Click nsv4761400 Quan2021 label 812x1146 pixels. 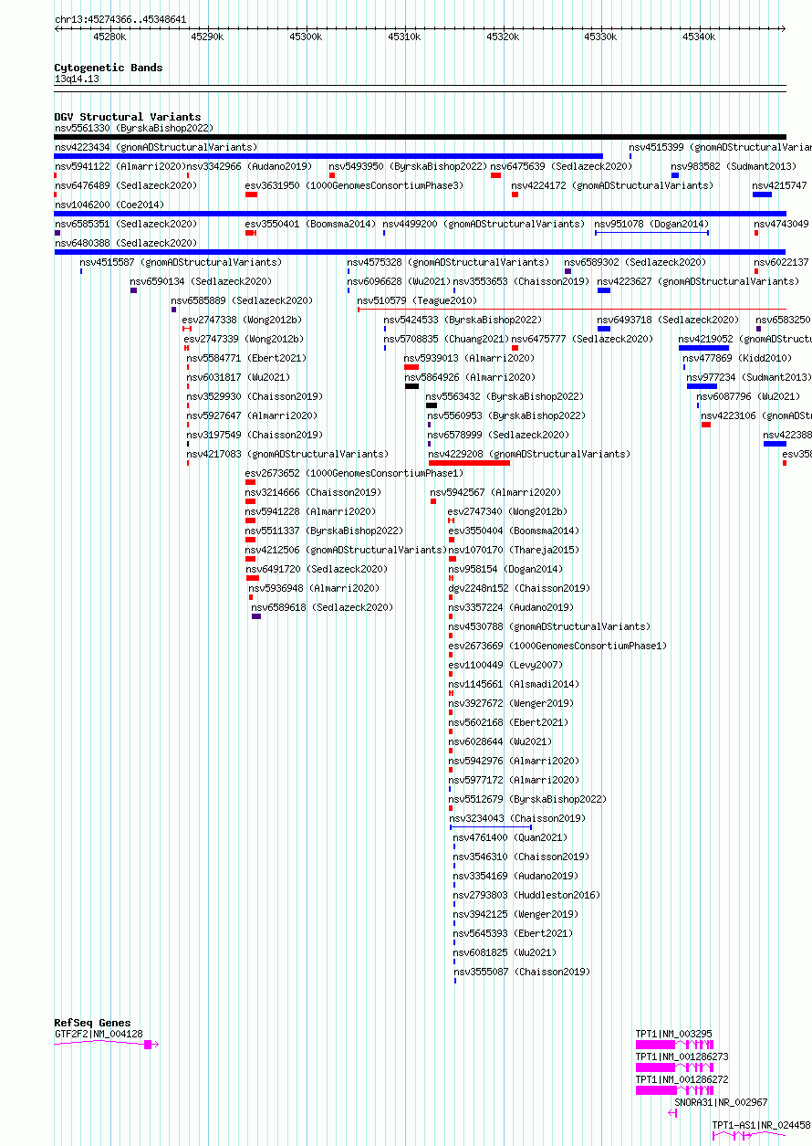coord(510,837)
